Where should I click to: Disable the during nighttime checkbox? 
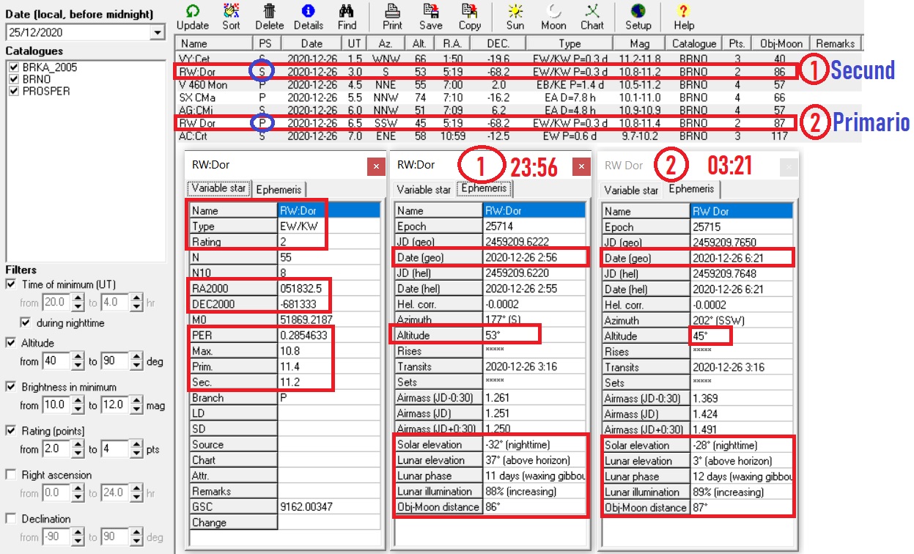point(26,322)
